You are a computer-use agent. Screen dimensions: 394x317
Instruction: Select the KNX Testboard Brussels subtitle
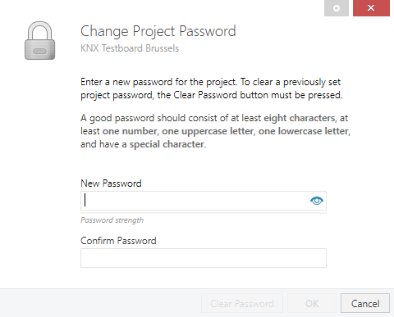(x=130, y=48)
